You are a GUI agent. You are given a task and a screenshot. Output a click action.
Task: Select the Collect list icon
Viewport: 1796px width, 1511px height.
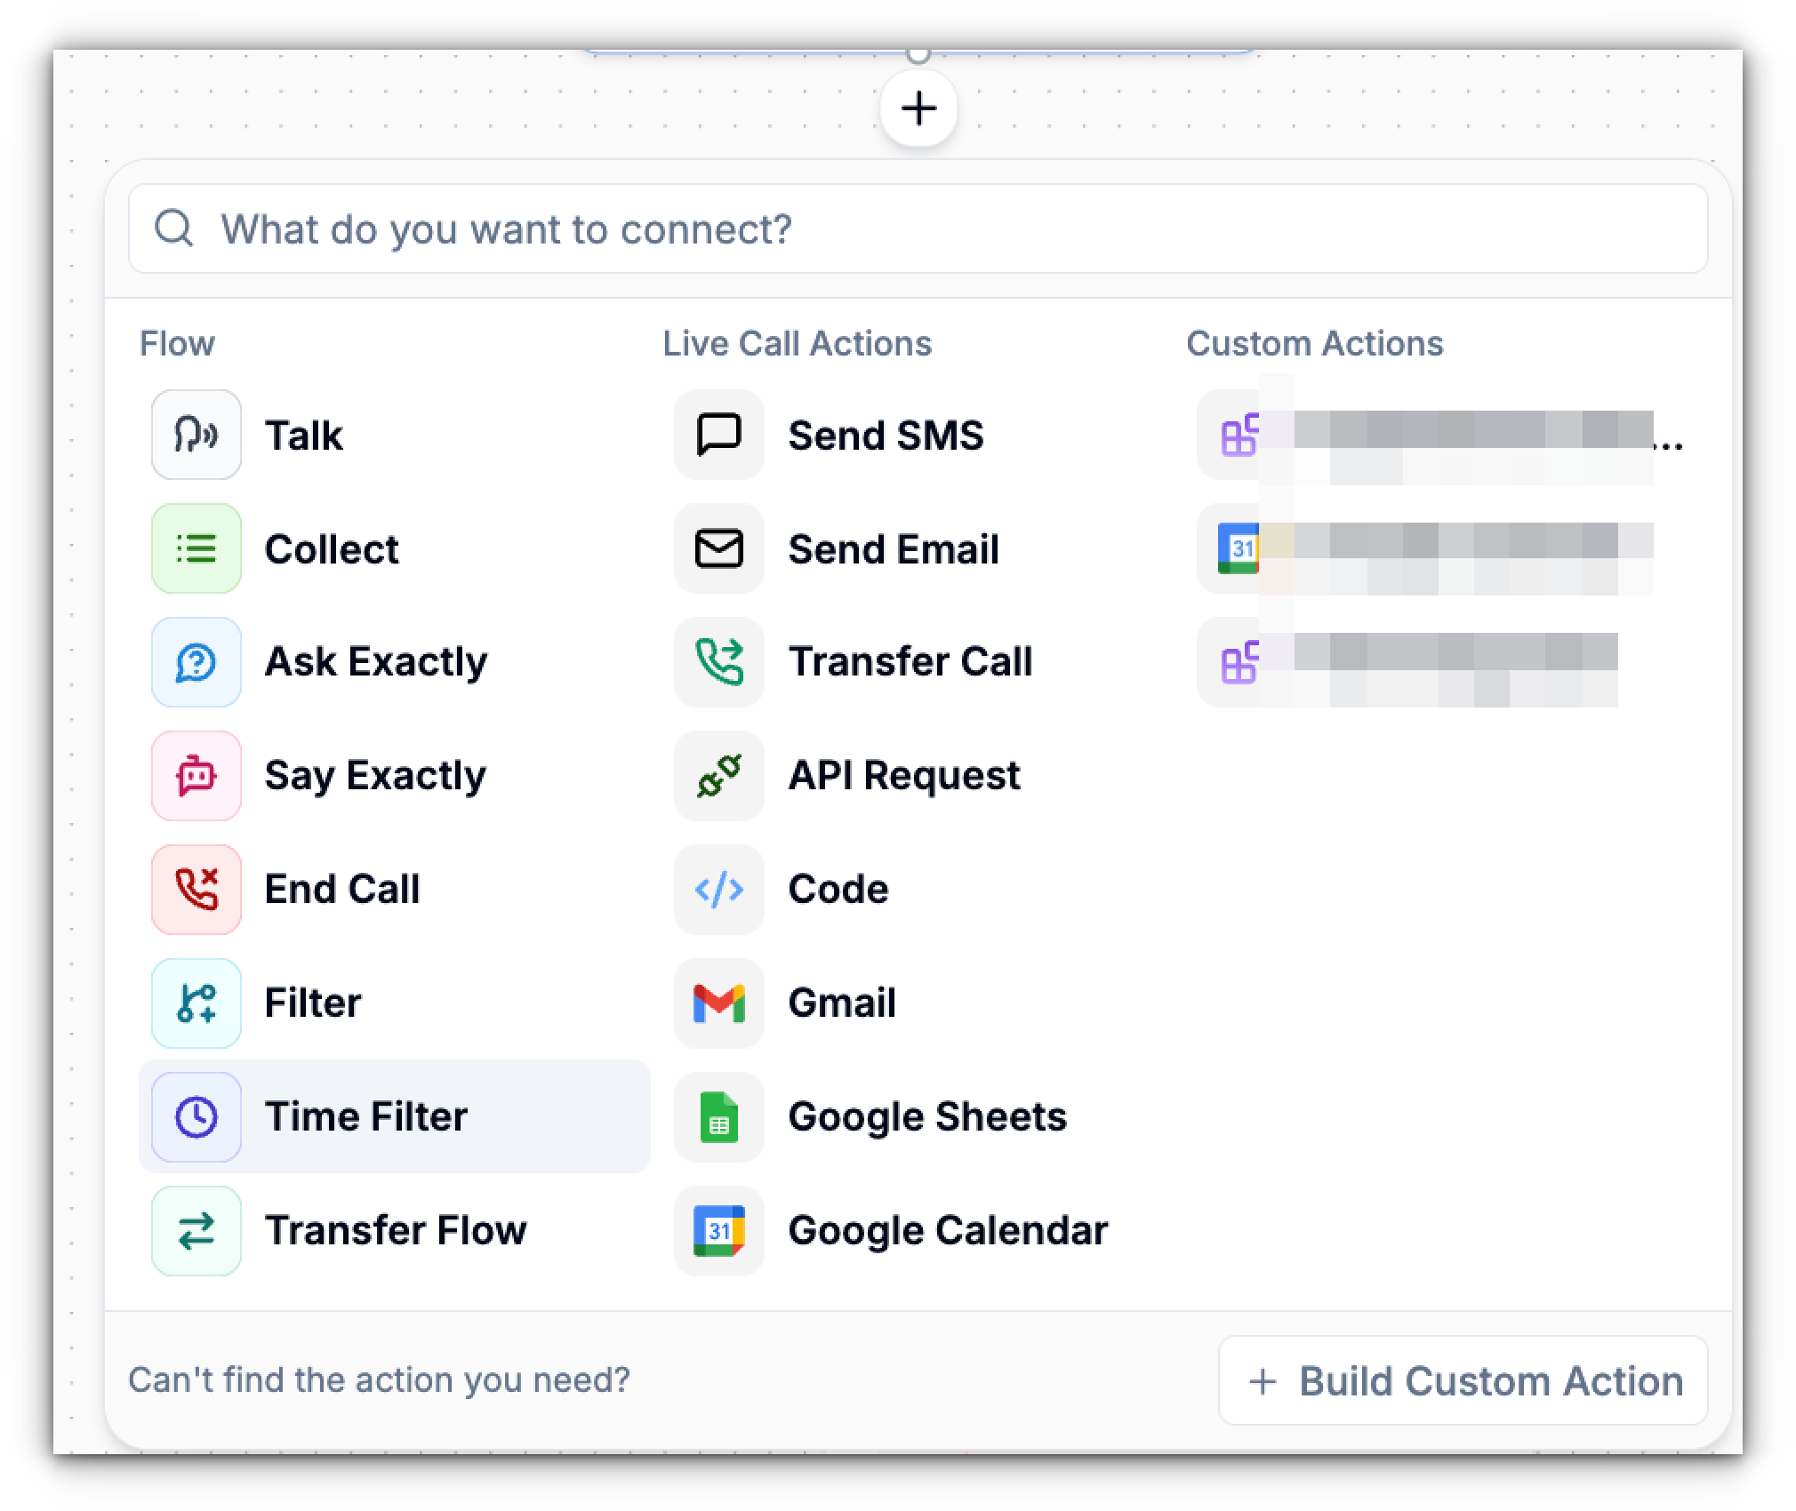coord(196,548)
